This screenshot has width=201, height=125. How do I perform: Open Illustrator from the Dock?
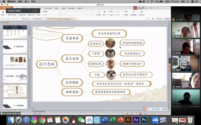click(x=128, y=120)
